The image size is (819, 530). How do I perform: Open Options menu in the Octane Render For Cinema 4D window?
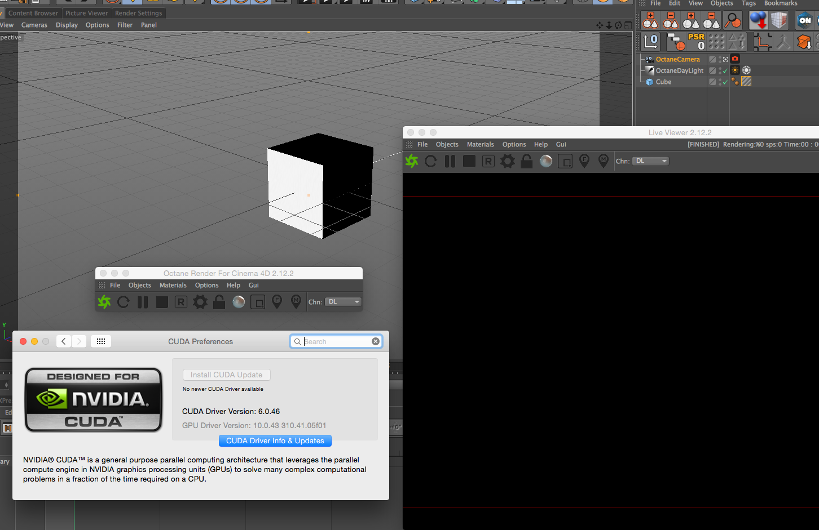click(207, 286)
